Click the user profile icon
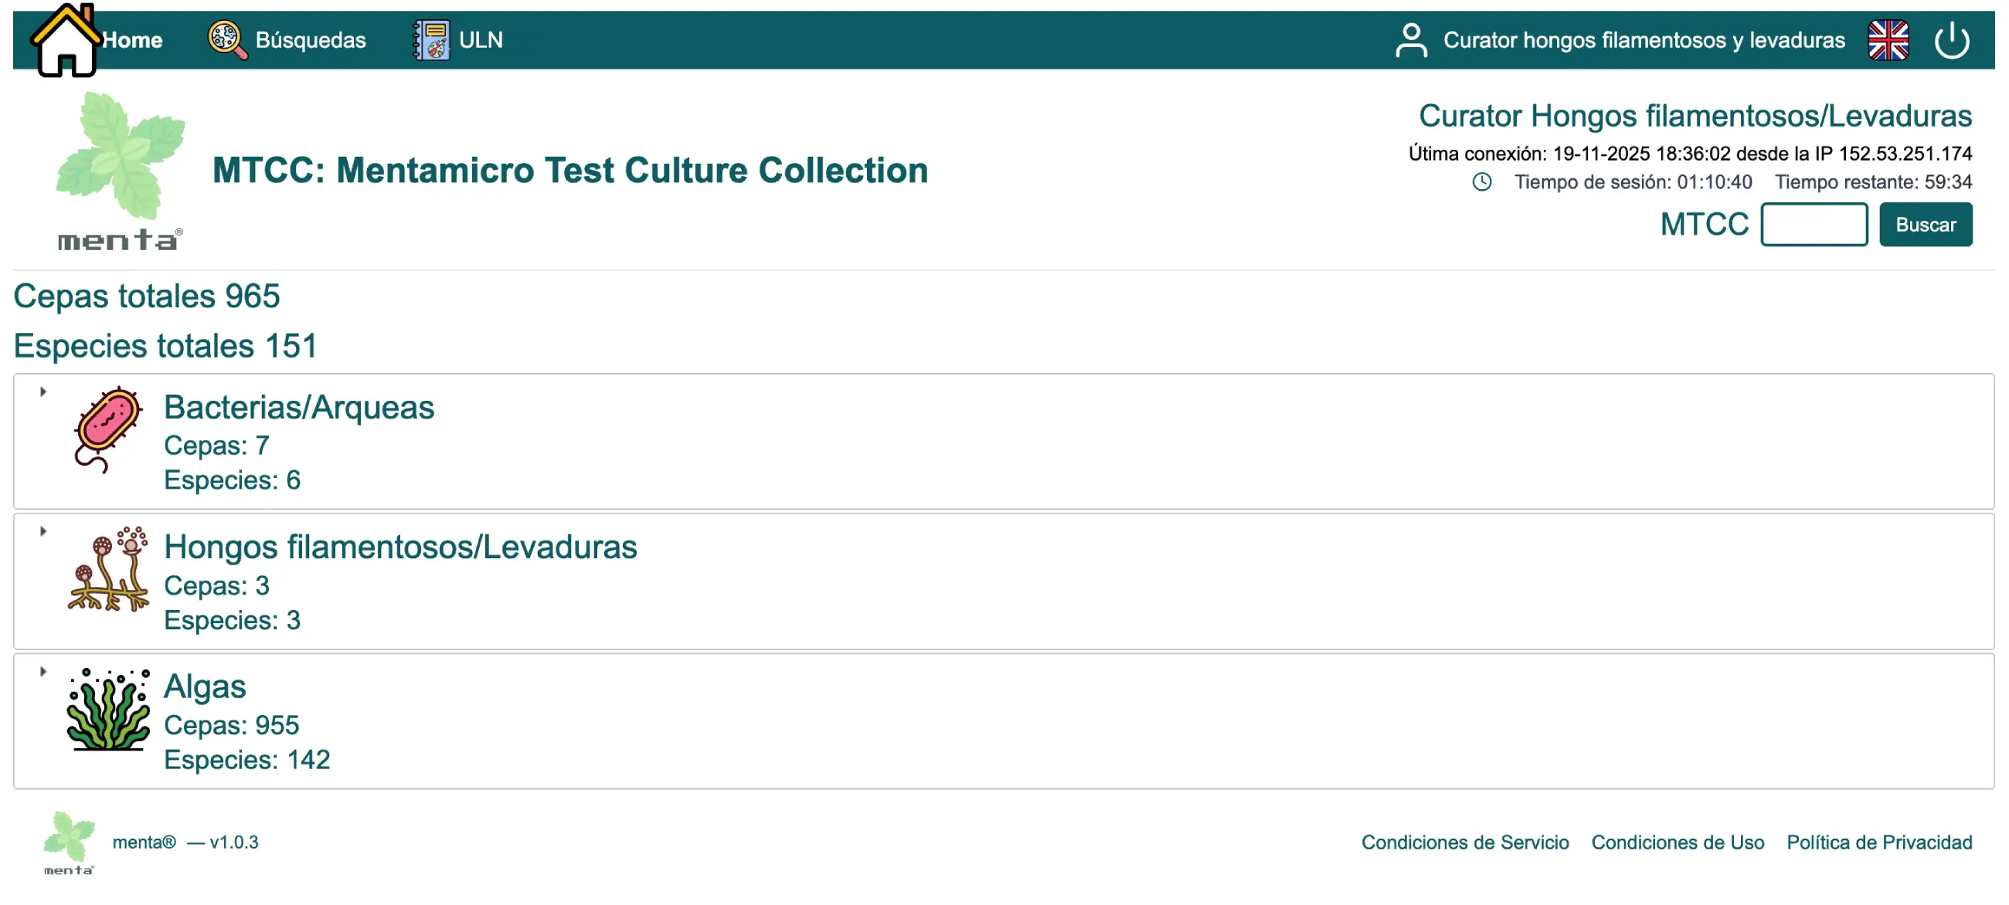2009x905 pixels. tap(1410, 40)
